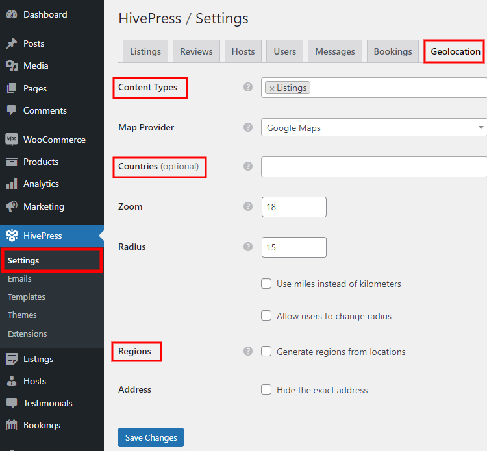
Task: Click the Address field label
Action: click(x=135, y=389)
